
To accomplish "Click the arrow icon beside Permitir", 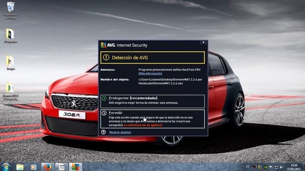I will [x=104, y=113].
